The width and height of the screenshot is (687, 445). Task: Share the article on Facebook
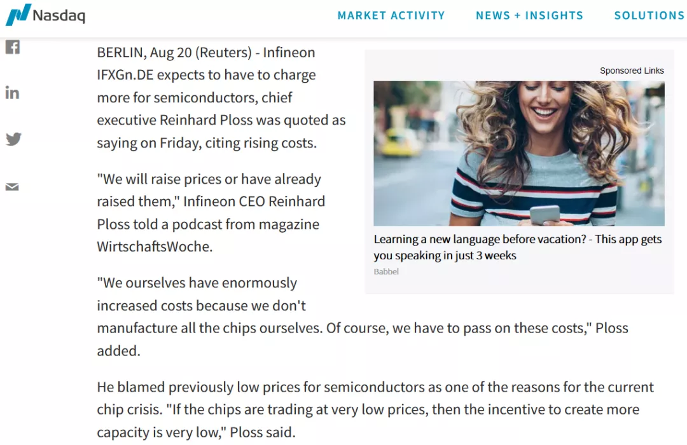pyautogui.click(x=13, y=47)
